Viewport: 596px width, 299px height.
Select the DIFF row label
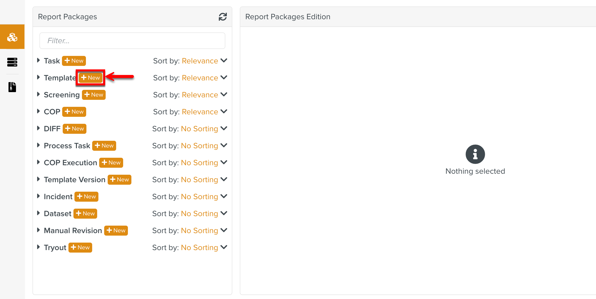point(52,129)
